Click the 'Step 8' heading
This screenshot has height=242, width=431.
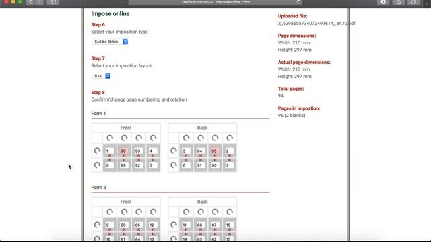[98, 93]
